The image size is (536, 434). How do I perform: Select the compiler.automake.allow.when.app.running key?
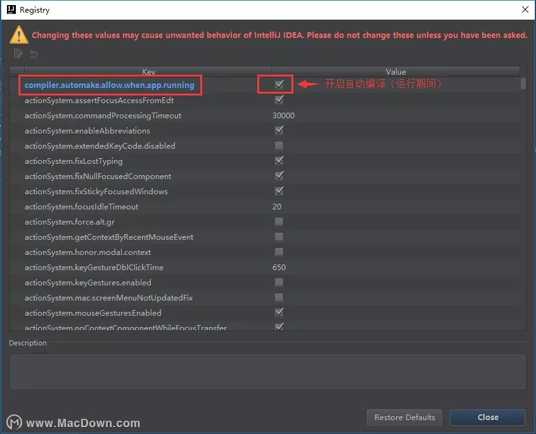pyautogui.click(x=110, y=85)
